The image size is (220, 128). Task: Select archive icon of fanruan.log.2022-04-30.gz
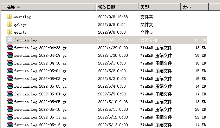[10, 63]
